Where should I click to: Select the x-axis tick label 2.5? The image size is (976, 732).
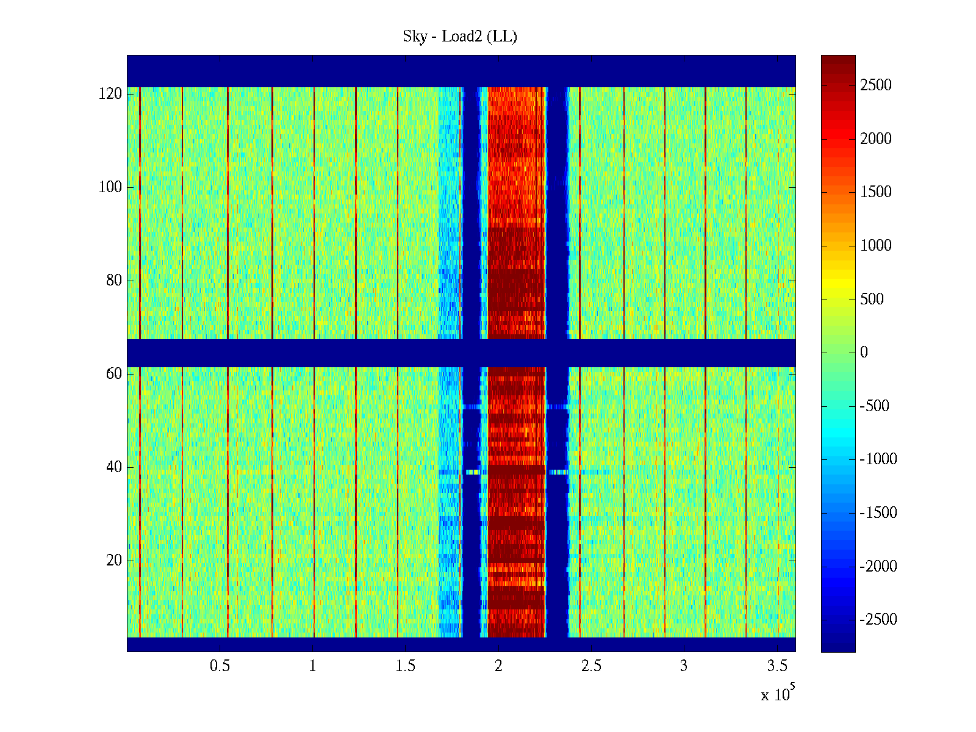pos(590,666)
